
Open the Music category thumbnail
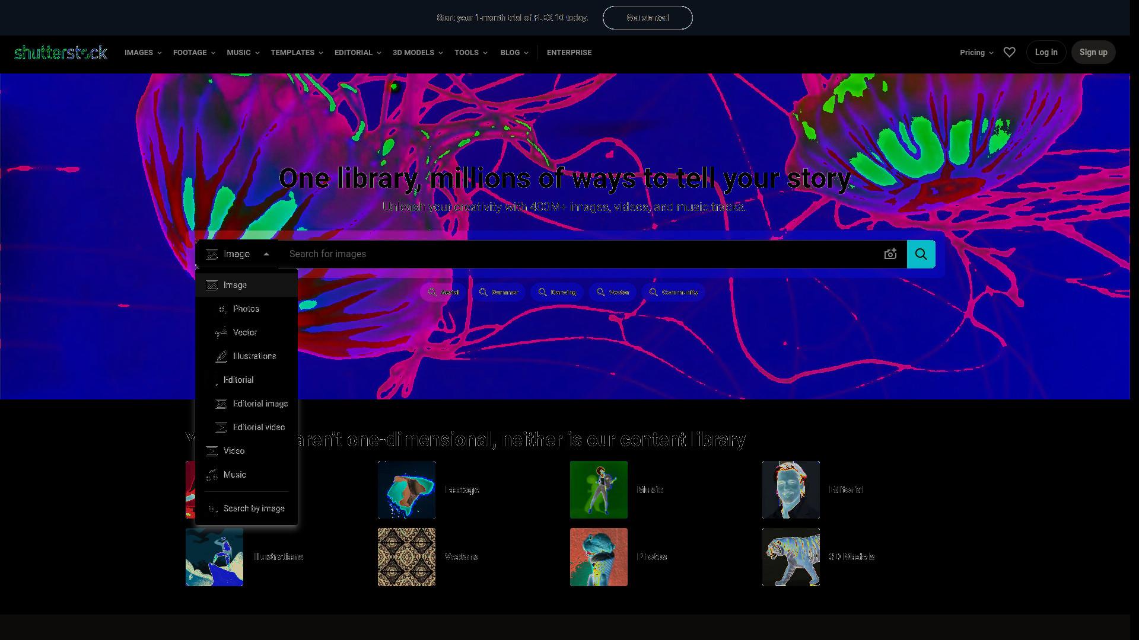(599, 489)
